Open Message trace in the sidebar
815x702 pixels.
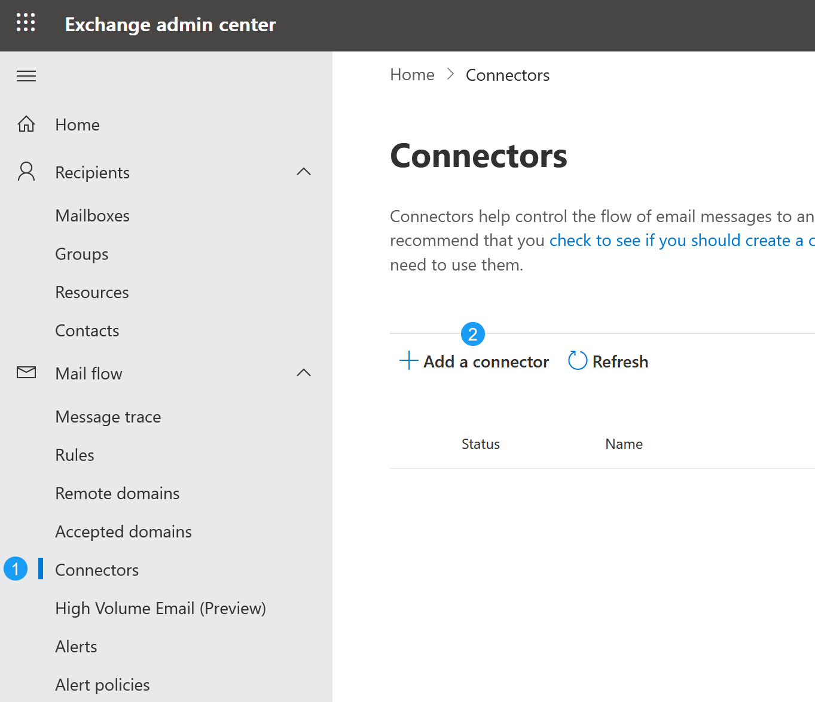[x=108, y=416]
